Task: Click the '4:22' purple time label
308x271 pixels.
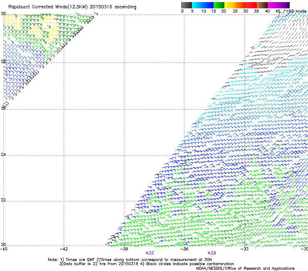Action: (x=150, y=253)
